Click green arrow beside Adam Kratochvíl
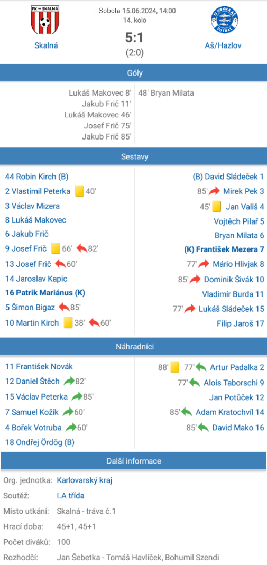 (187, 412)
